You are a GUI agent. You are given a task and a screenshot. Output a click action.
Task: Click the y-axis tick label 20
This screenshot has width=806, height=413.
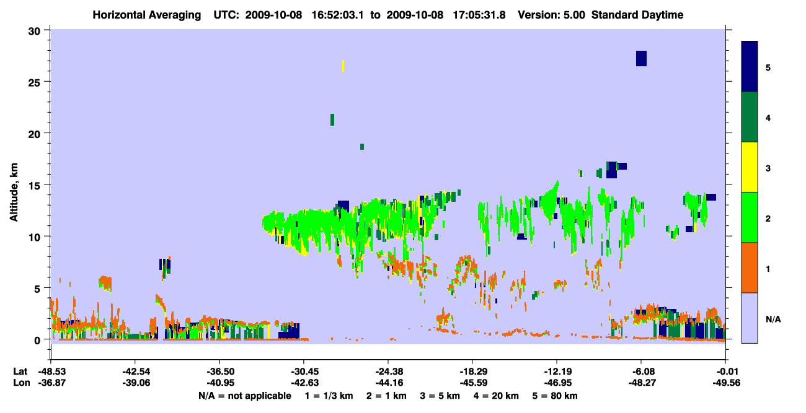click(36, 133)
